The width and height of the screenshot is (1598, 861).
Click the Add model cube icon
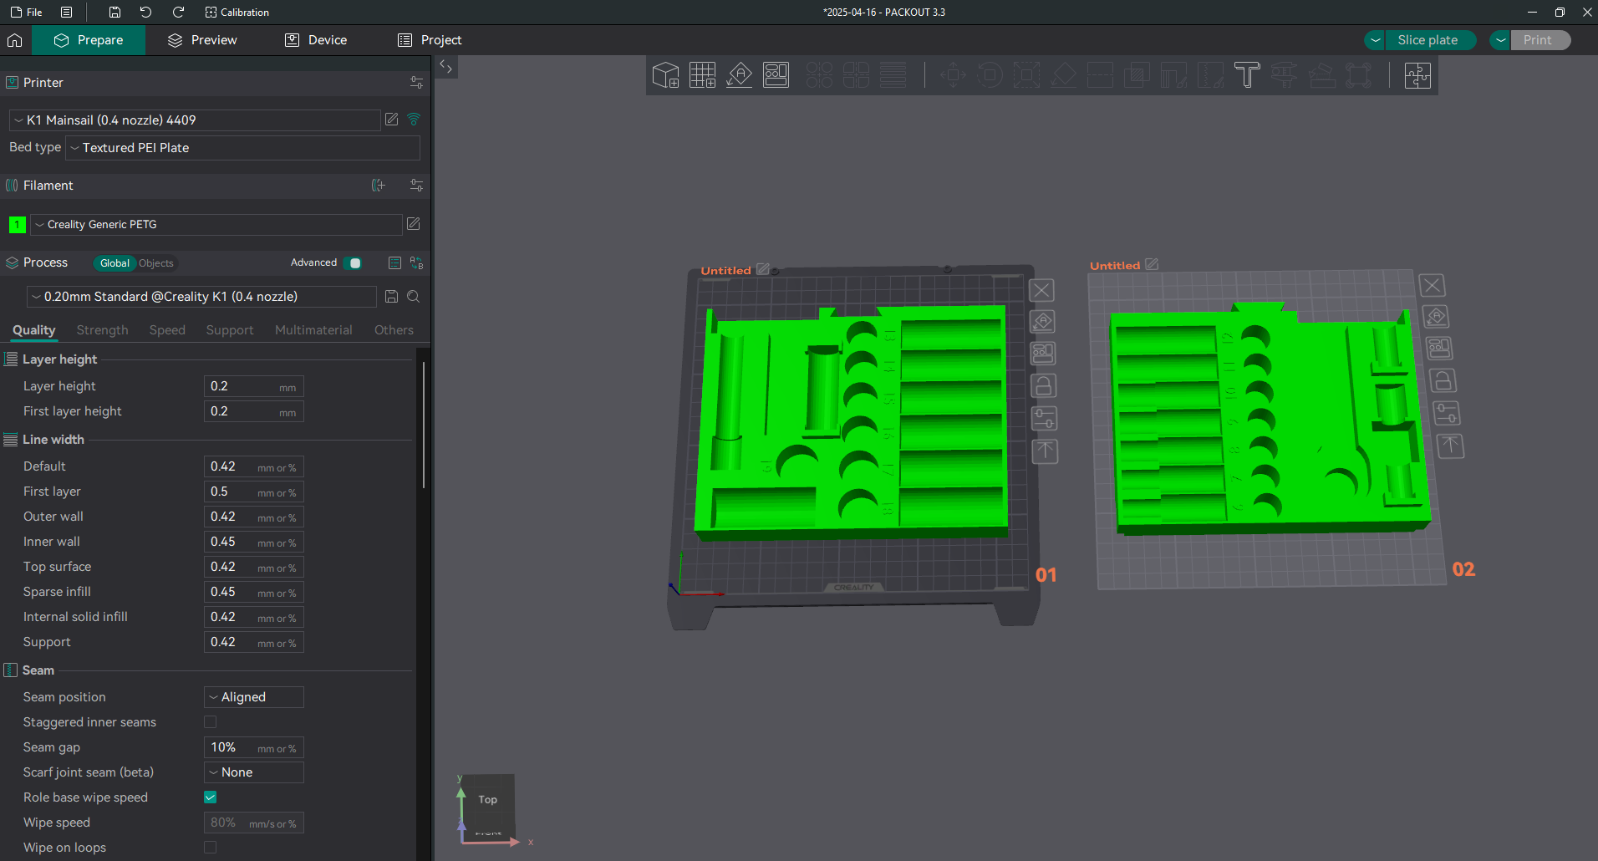pos(665,75)
